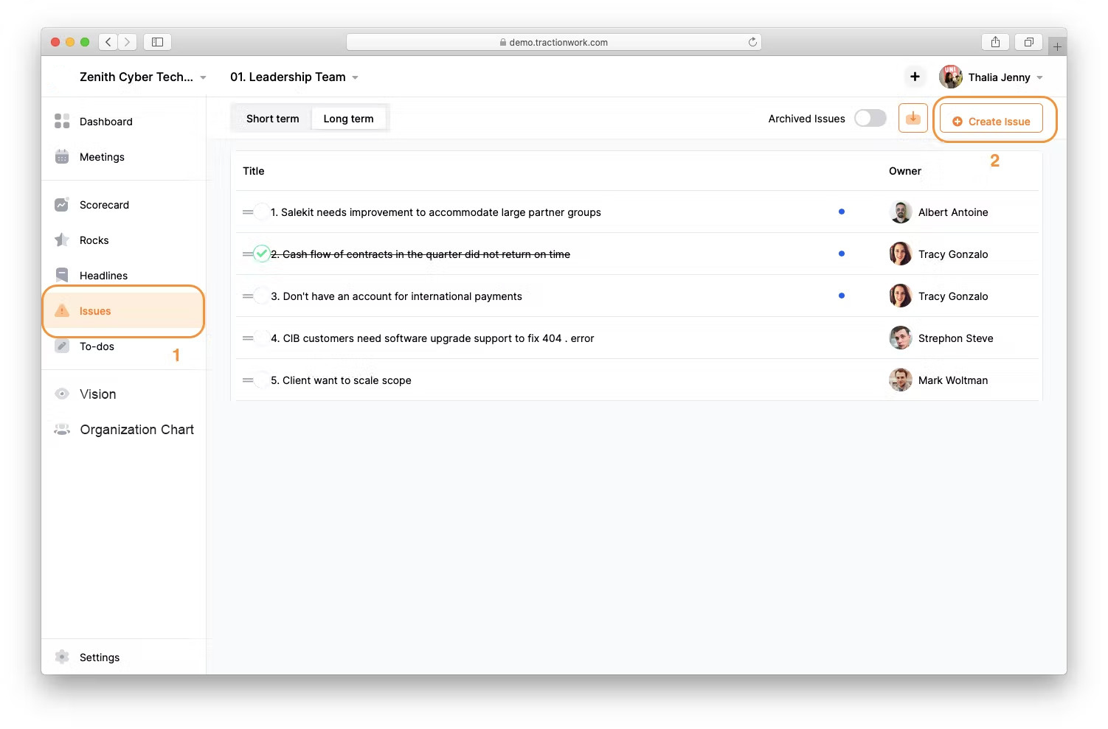
Task: Open the Settings link
Action: click(x=100, y=658)
